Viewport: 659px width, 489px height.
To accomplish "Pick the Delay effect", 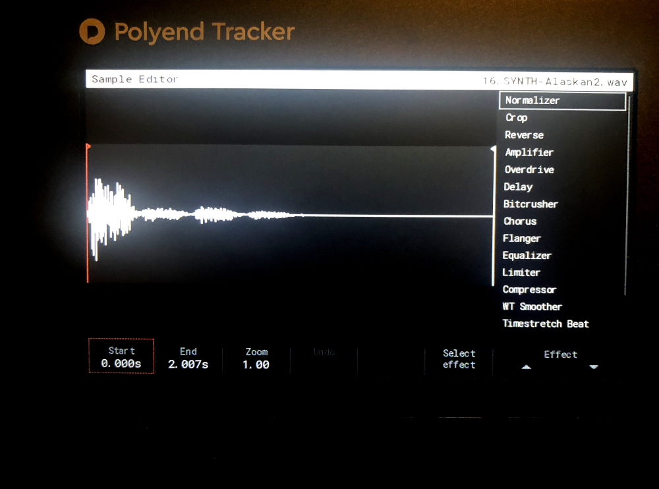I will coord(518,187).
